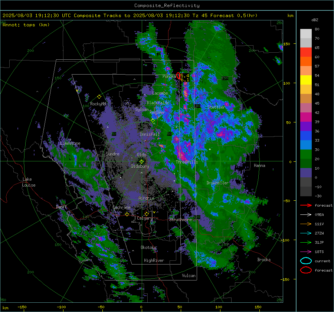Click the 'current' legend label
Screen dimensions: 334x312
(x=322, y=261)
